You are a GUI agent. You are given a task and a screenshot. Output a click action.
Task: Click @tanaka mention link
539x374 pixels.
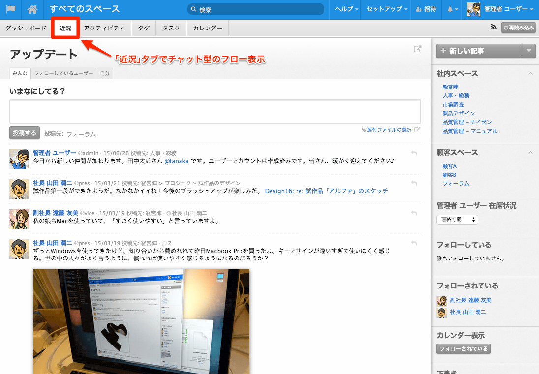[177, 161]
